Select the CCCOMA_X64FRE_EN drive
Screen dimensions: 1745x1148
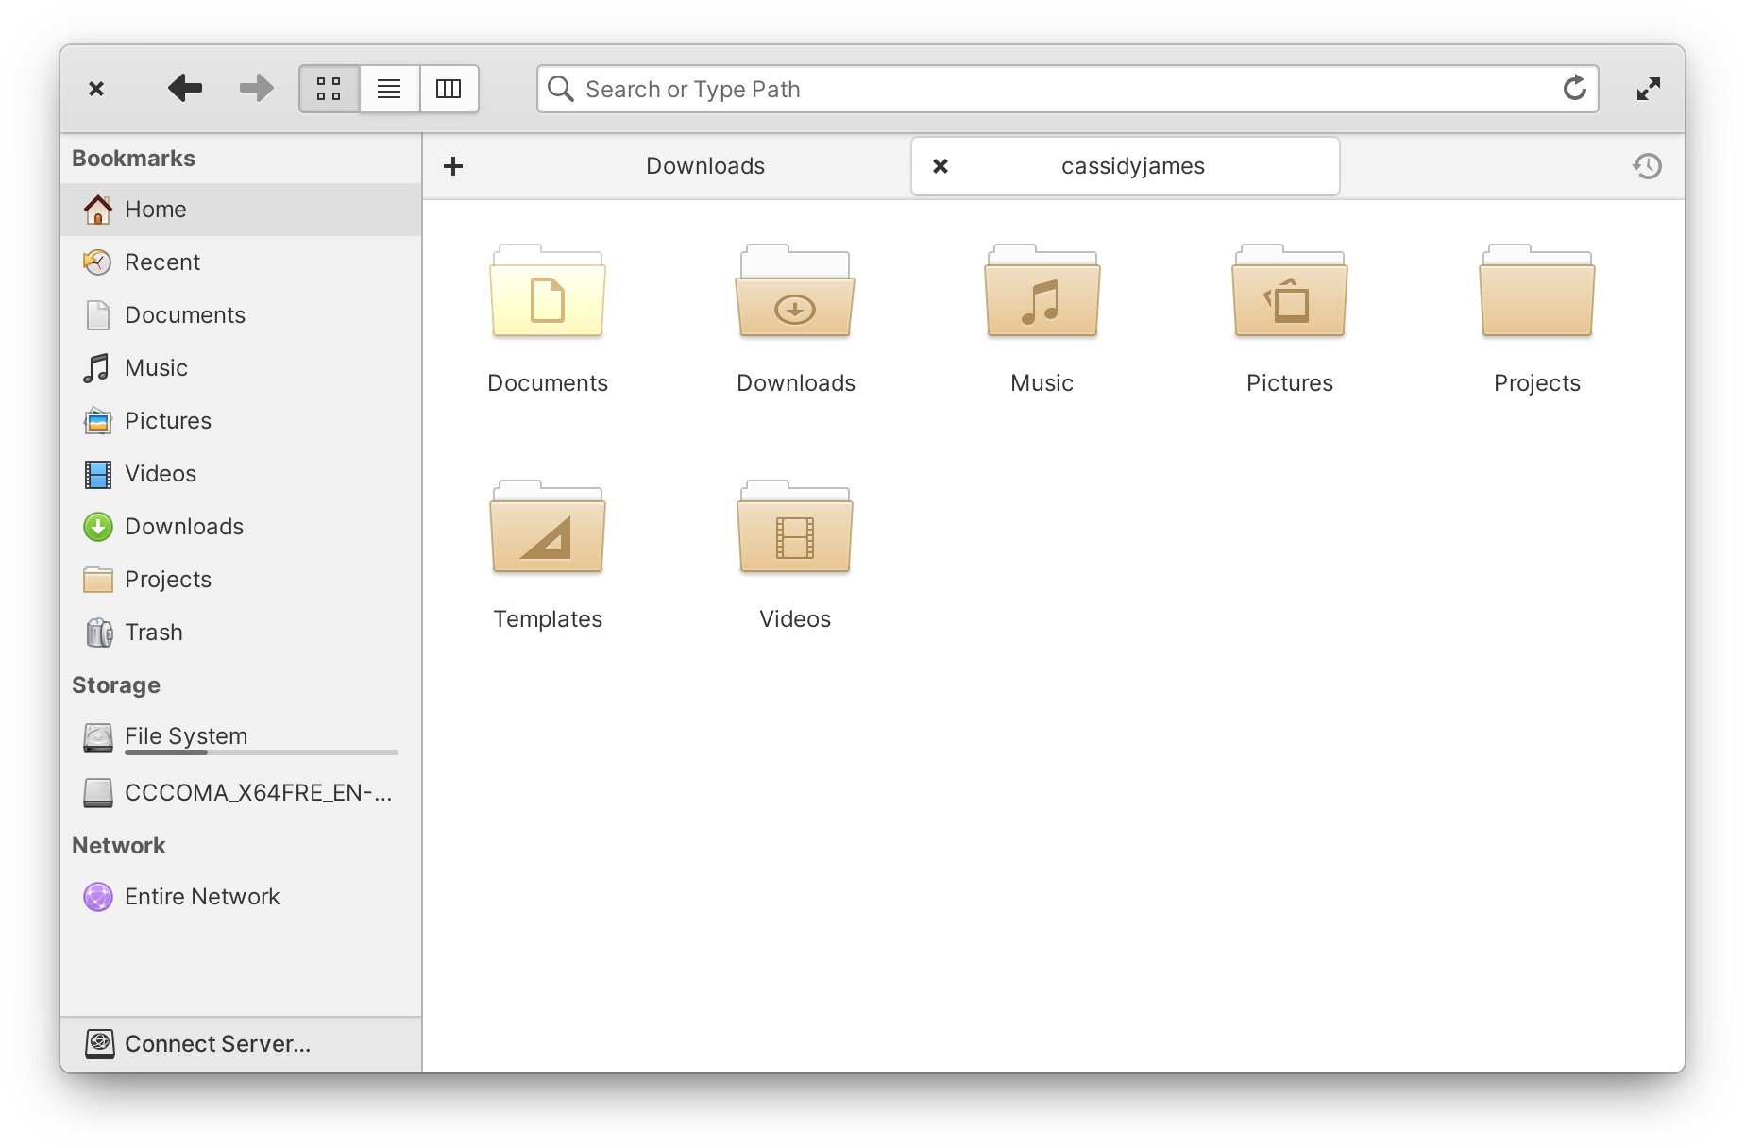(x=257, y=792)
